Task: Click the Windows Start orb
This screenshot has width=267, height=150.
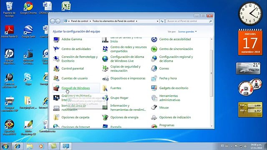Action: [5, 146]
